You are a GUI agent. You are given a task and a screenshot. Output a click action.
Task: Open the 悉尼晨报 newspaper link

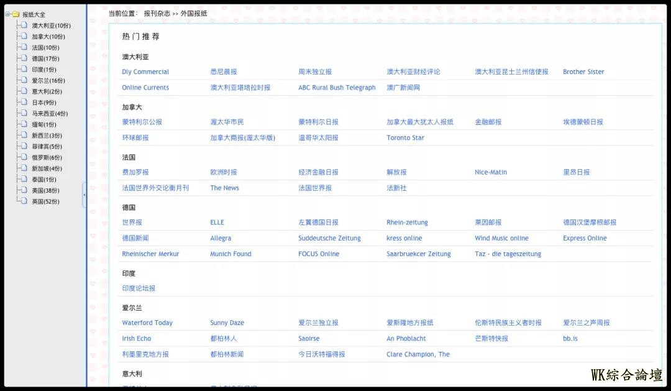[224, 72]
